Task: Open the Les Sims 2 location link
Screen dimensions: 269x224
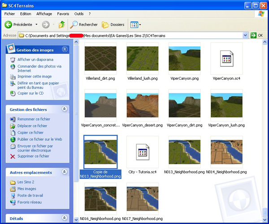Action: tap(26, 182)
